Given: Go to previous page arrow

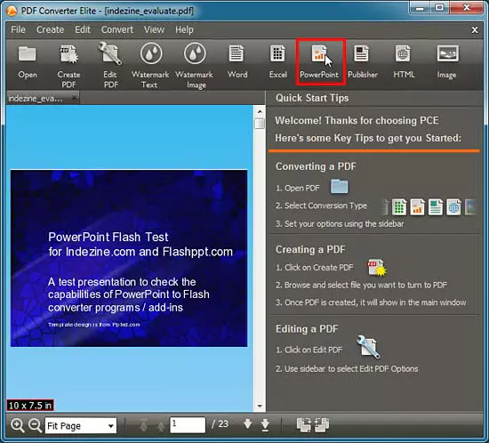Looking at the screenshot, I should (x=161, y=425).
